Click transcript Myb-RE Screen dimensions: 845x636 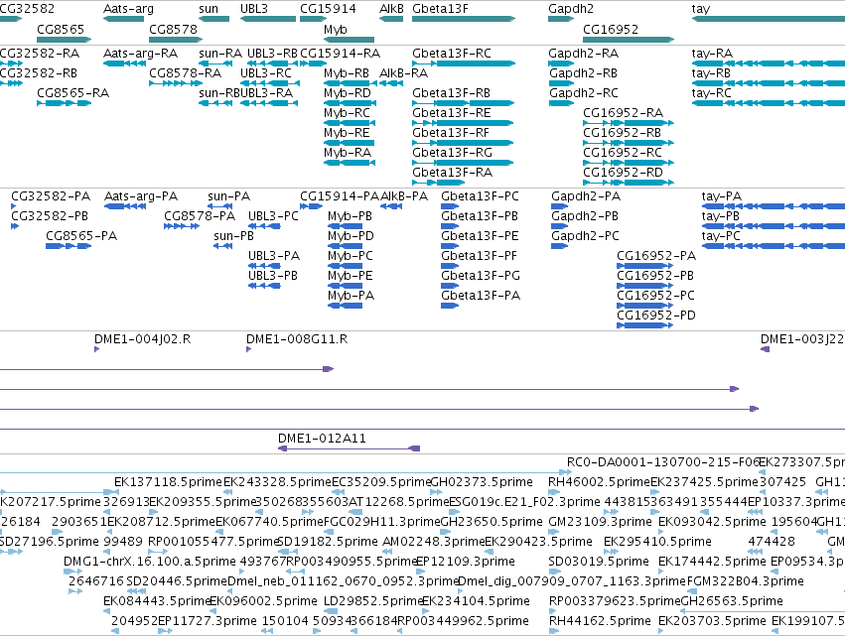pyautogui.click(x=347, y=133)
